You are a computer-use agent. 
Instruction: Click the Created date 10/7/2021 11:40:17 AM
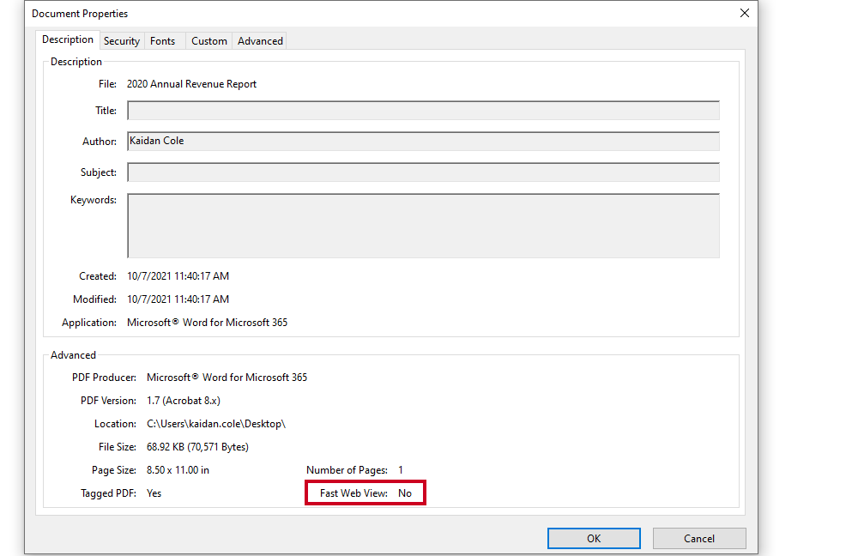click(x=178, y=276)
